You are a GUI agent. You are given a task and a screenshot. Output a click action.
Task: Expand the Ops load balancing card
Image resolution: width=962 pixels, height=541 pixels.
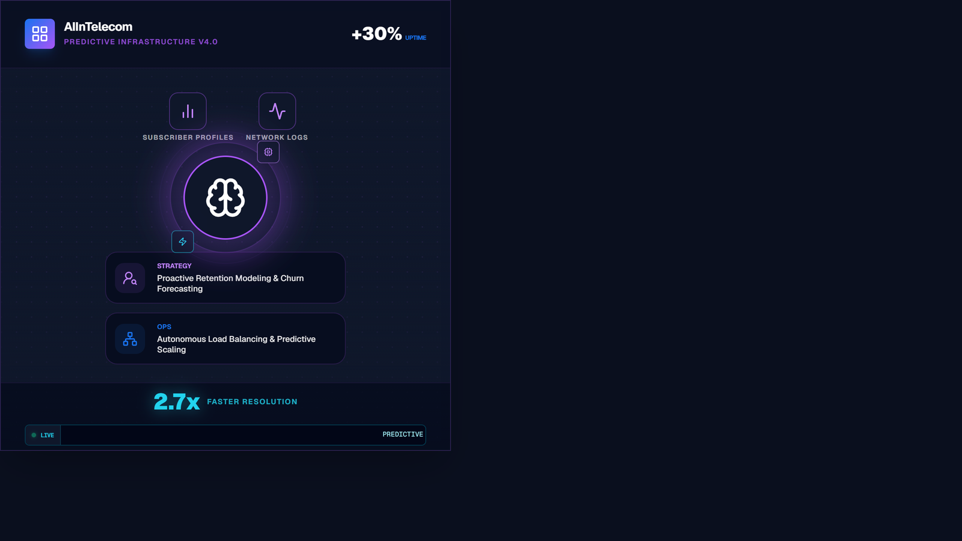click(x=225, y=338)
